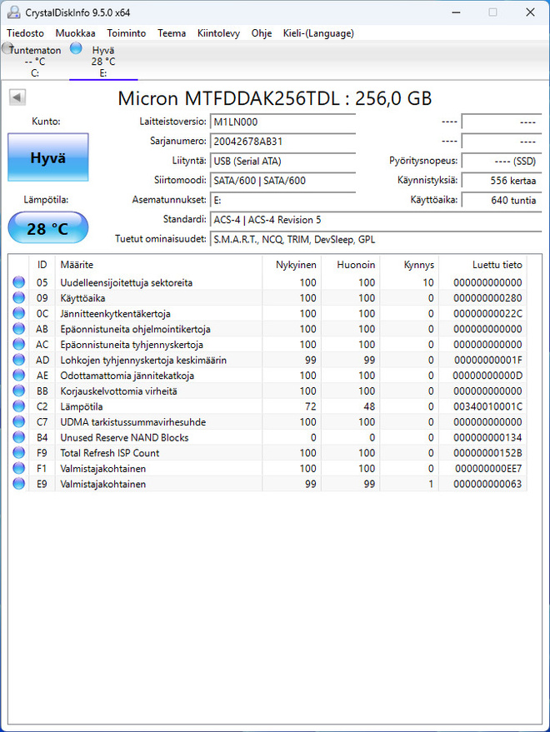Image resolution: width=550 pixels, height=732 pixels.
Task: Click the firmware field M1LN000
Action: [282, 122]
